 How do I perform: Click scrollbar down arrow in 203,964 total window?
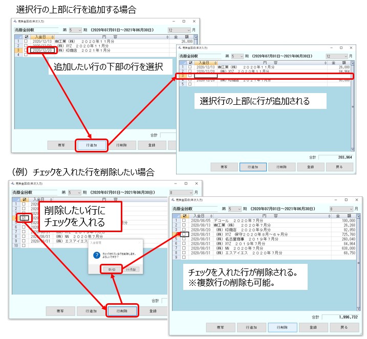353,149
